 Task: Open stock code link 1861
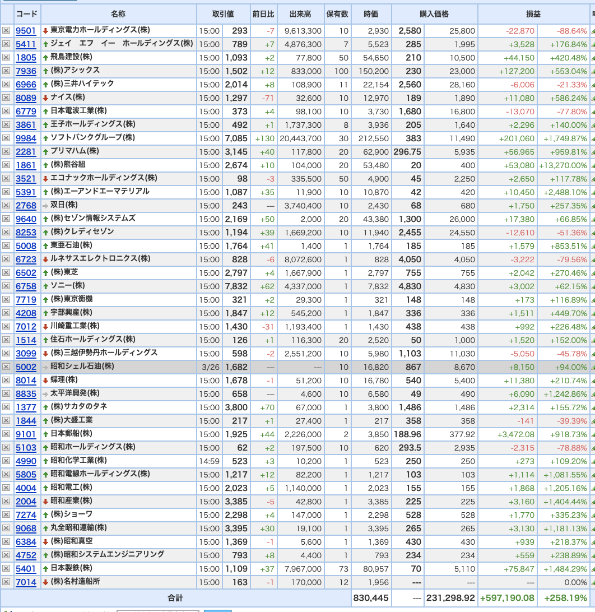(26, 165)
